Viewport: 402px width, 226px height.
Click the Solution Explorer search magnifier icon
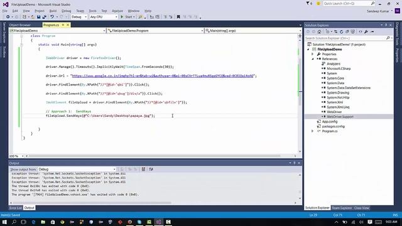point(388,38)
